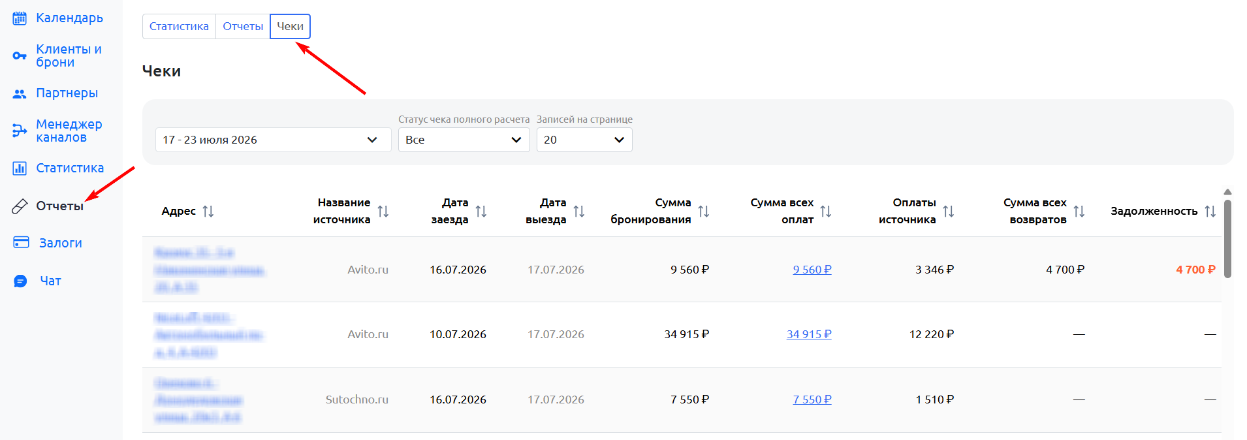Viewport: 1247px width, 440px height.
Task: Sort by Название источника arrows
Action: click(x=383, y=211)
